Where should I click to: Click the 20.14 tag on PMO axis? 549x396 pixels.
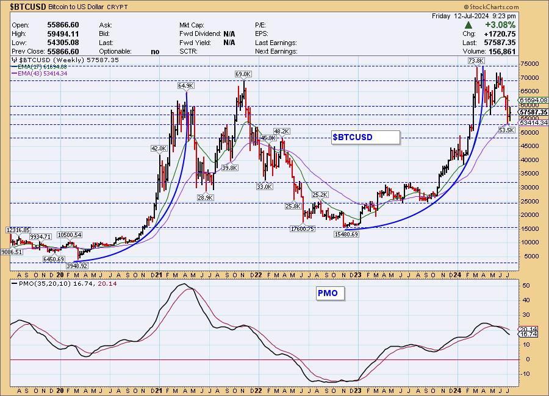coord(529,329)
